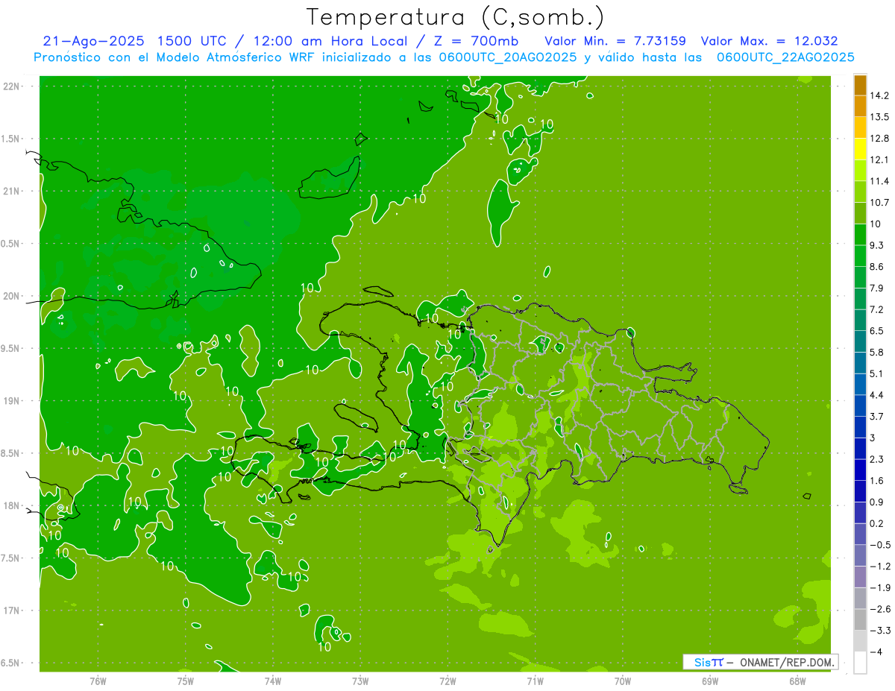Click the white swatch below -4
The height and width of the screenshot is (691, 895).
point(860,663)
